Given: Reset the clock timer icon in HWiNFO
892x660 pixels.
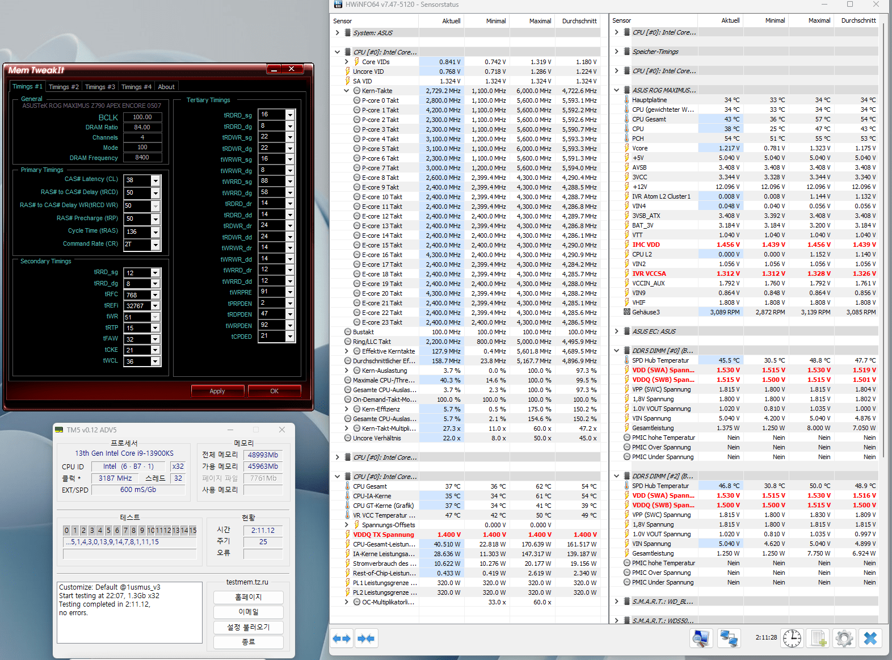Looking at the screenshot, I should click(x=792, y=638).
